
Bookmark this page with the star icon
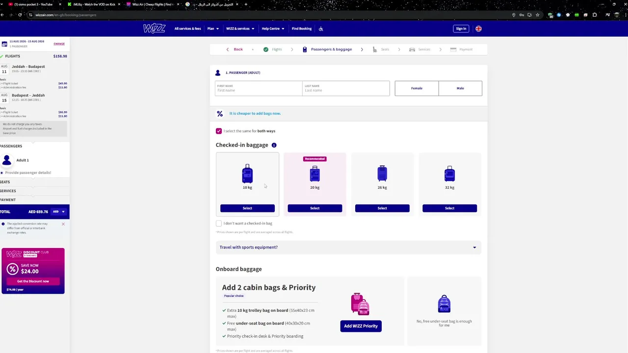[x=537, y=15]
